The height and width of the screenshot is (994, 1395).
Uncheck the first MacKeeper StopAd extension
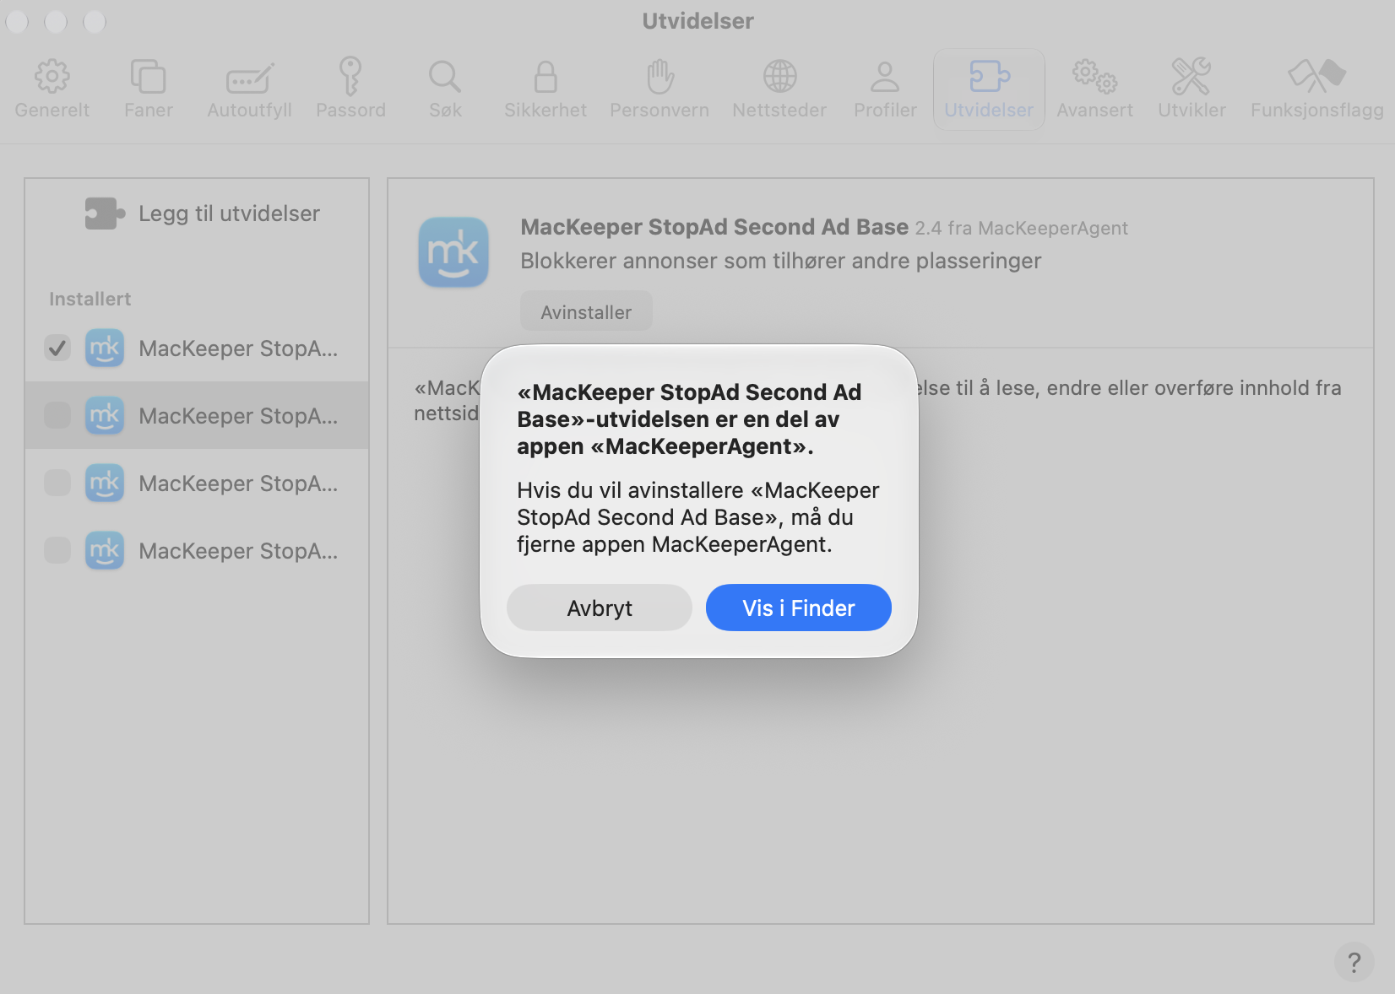57,348
